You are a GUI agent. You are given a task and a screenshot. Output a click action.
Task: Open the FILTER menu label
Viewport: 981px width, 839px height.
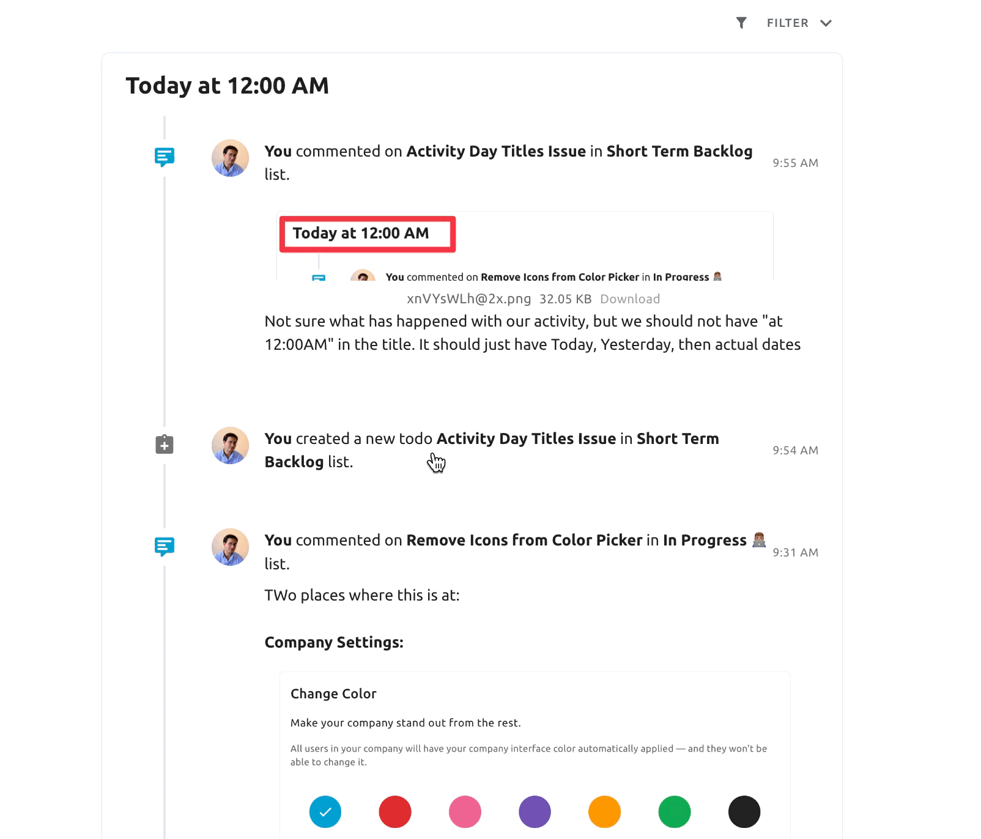(787, 23)
